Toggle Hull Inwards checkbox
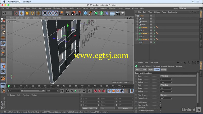The height and width of the screenshot is (114, 203). tap(161, 102)
